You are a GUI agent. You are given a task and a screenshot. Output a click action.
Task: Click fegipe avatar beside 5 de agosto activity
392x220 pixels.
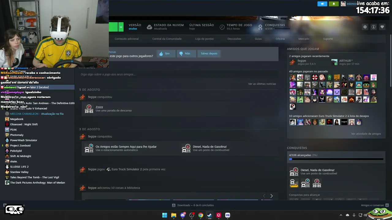click(x=82, y=97)
